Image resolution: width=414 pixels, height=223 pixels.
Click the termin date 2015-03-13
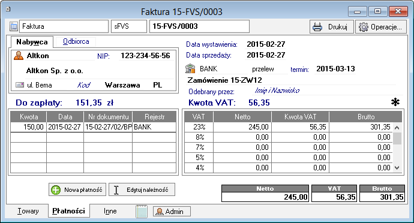click(335, 69)
